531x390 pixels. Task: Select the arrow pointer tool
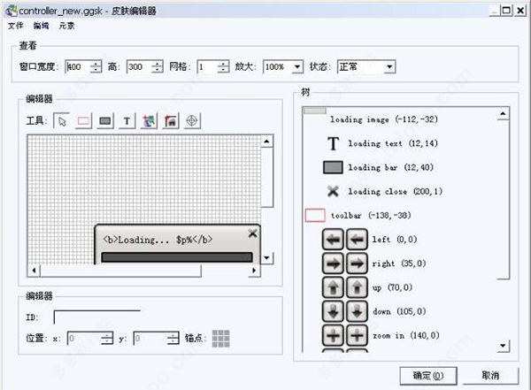pos(62,121)
